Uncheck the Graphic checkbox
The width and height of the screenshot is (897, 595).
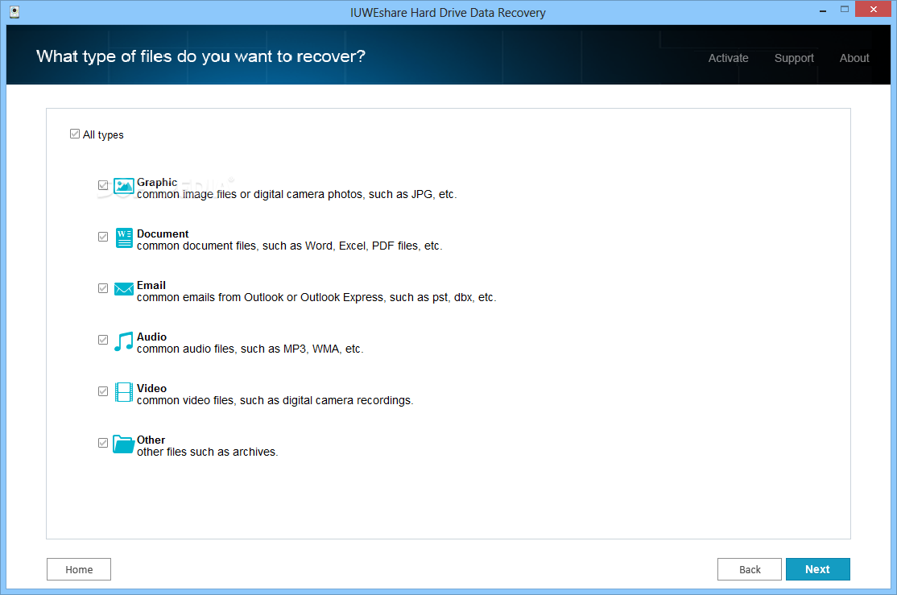103,185
